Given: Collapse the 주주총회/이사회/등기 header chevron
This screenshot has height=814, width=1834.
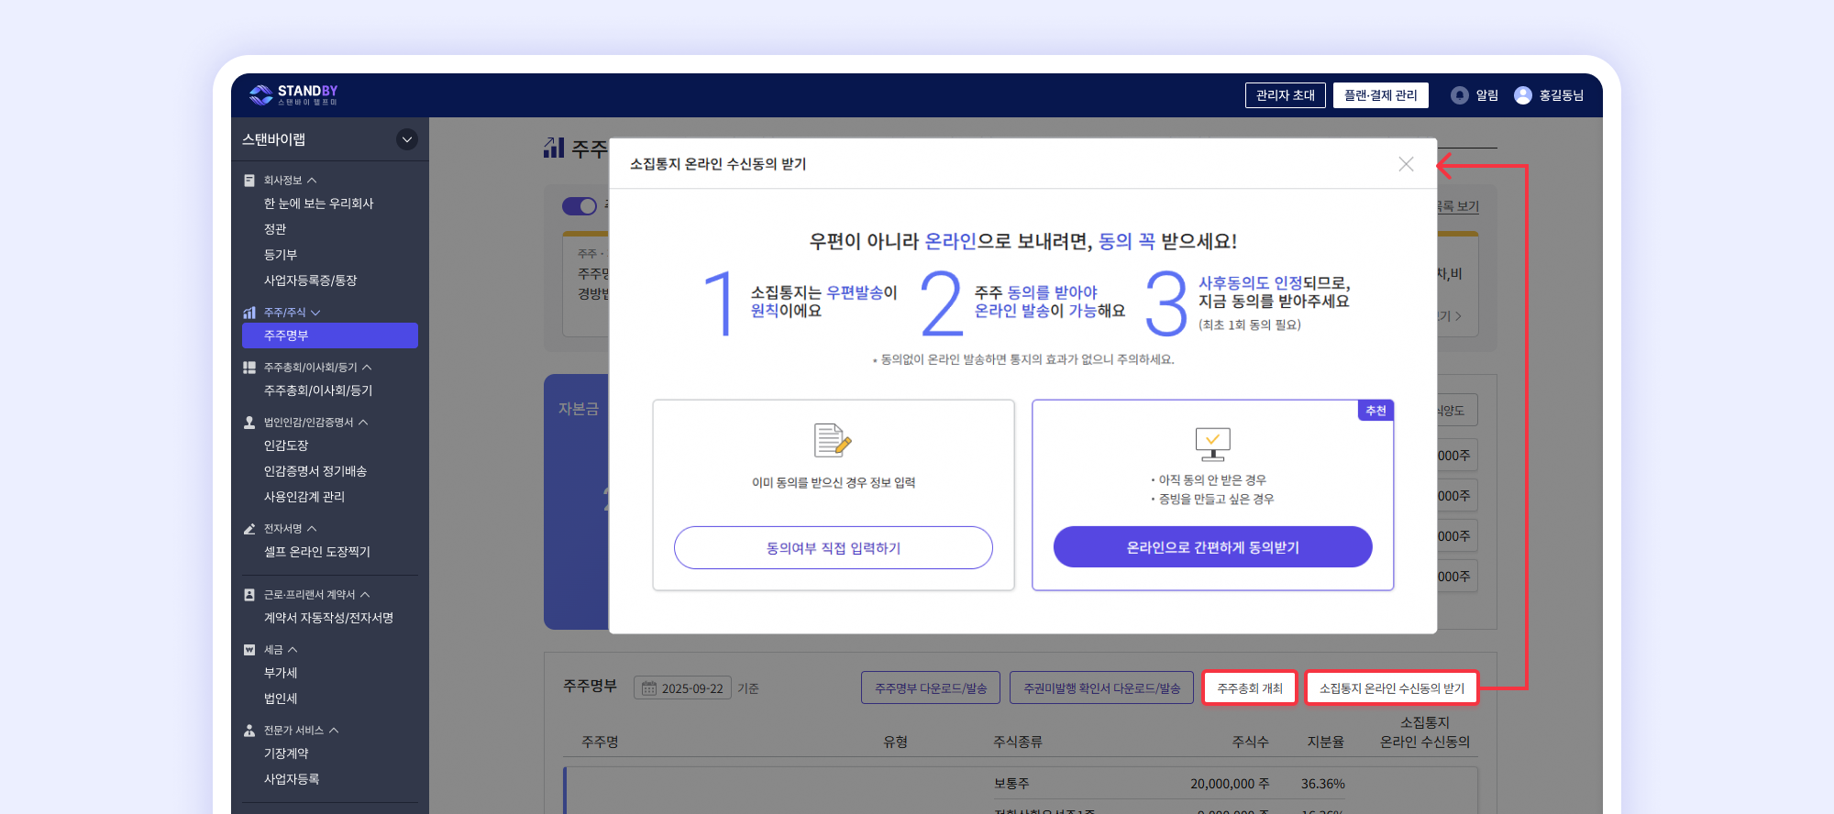Looking at the screenshot, I should click(x=367, y=368).
